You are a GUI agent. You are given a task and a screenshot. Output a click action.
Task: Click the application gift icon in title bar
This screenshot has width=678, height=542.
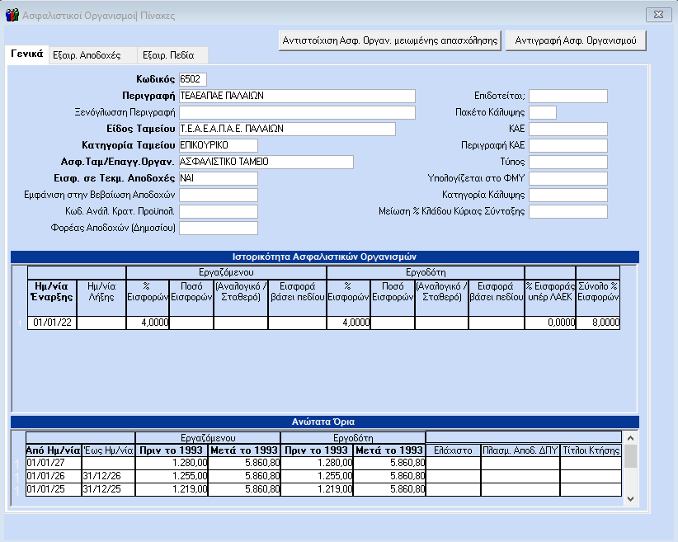(12, 15)
